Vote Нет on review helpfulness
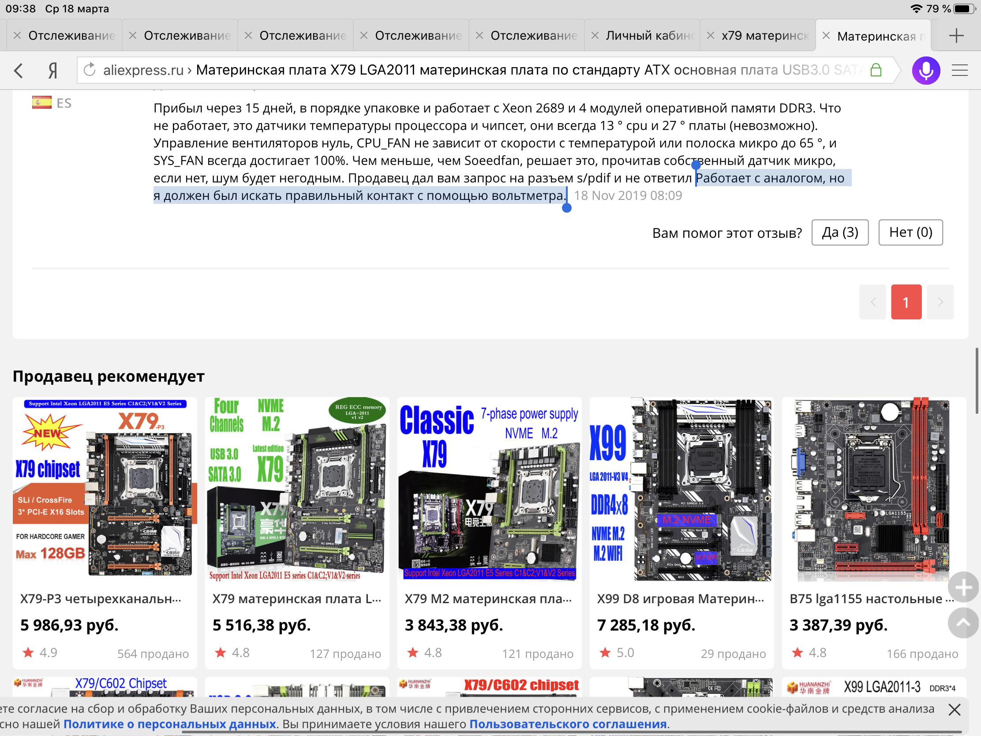 coord(910,232)
